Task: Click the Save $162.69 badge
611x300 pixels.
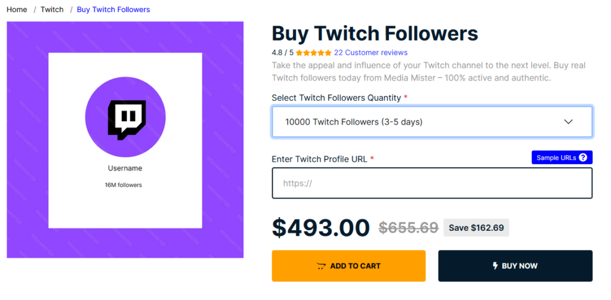Action: pyautogui.click(x=476, y=227)
